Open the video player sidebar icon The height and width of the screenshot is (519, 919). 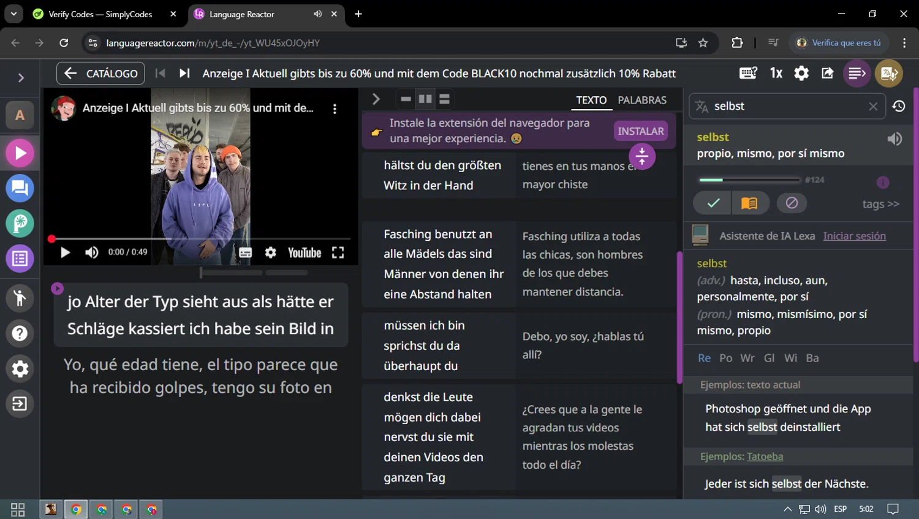20,153
